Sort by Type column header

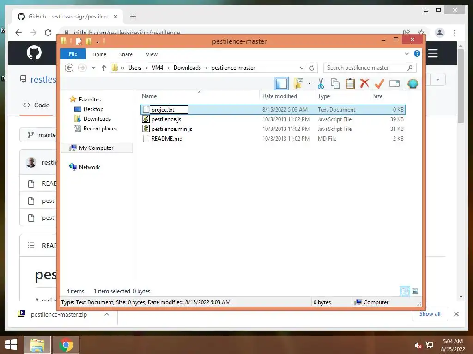coord(324,96)
